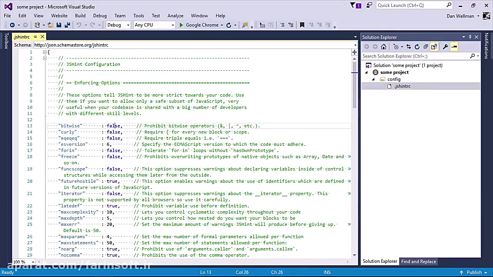
Task: Open file using folder icon
Action: 50,25
